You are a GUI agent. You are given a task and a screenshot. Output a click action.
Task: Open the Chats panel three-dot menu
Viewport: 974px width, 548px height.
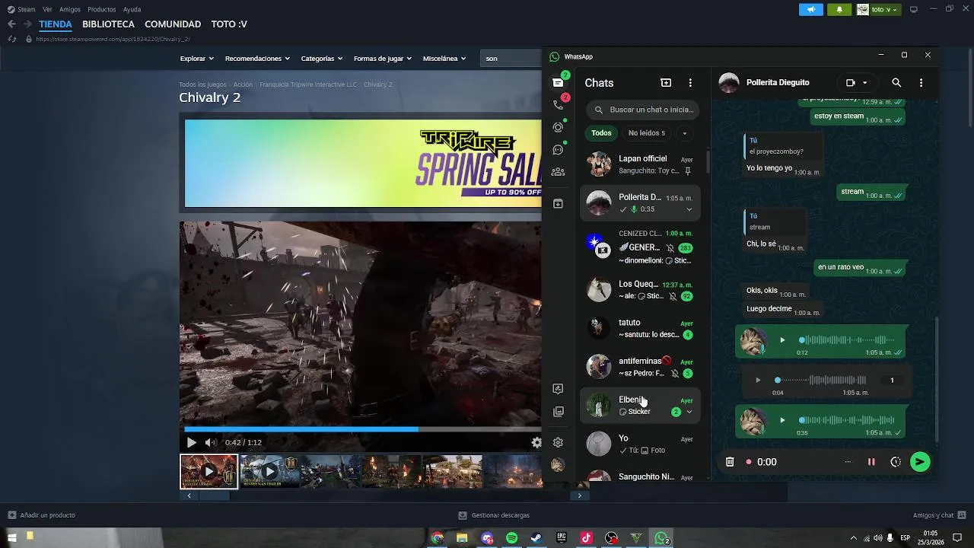(690, 83)
